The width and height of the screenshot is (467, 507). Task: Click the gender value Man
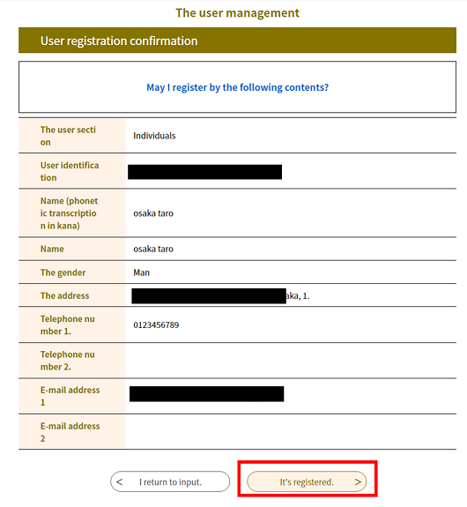(142, 272)
